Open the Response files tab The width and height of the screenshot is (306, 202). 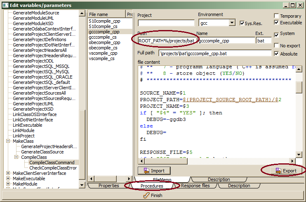point(195,186)
